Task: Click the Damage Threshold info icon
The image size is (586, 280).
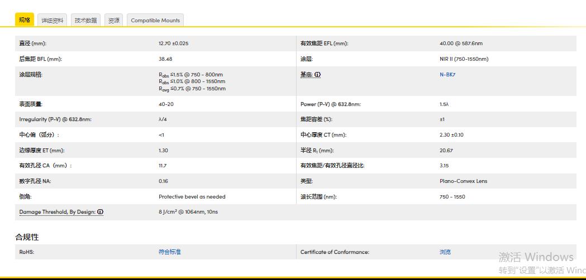Action: click(100, 212)
